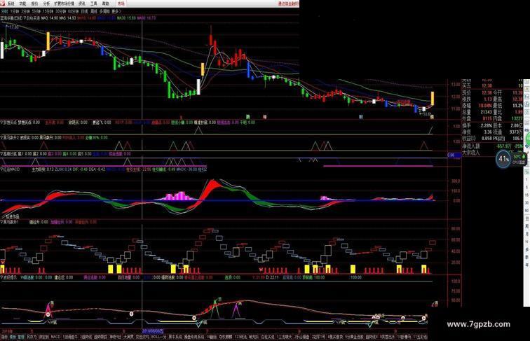Screen dimensions: 530x341
Task: Click the 1-minute icon in right sidebar
Action: 526,180
